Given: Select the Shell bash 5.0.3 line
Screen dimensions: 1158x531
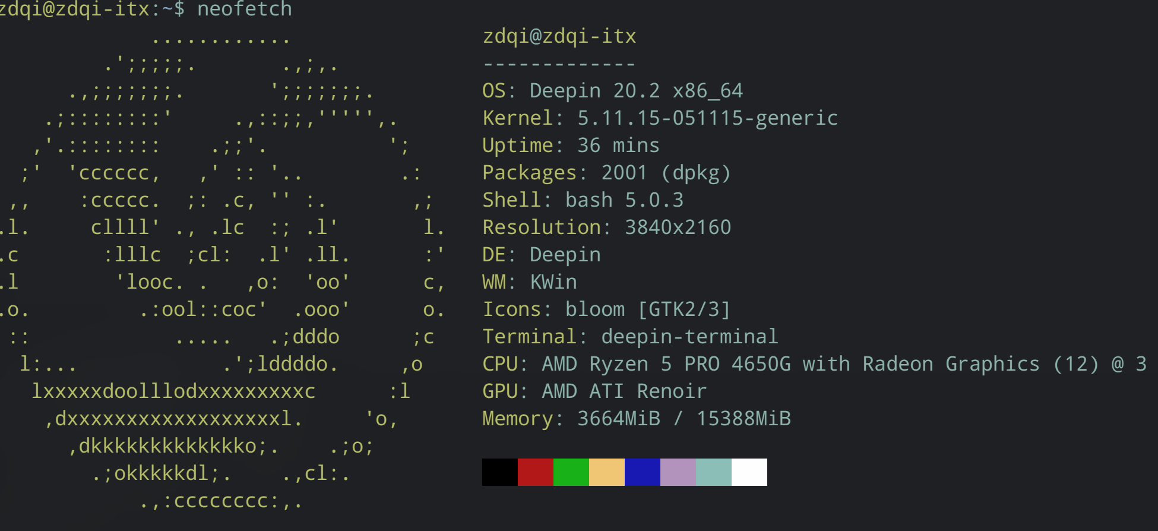Looking at the screenshot, I should click(x=583, y=200).
